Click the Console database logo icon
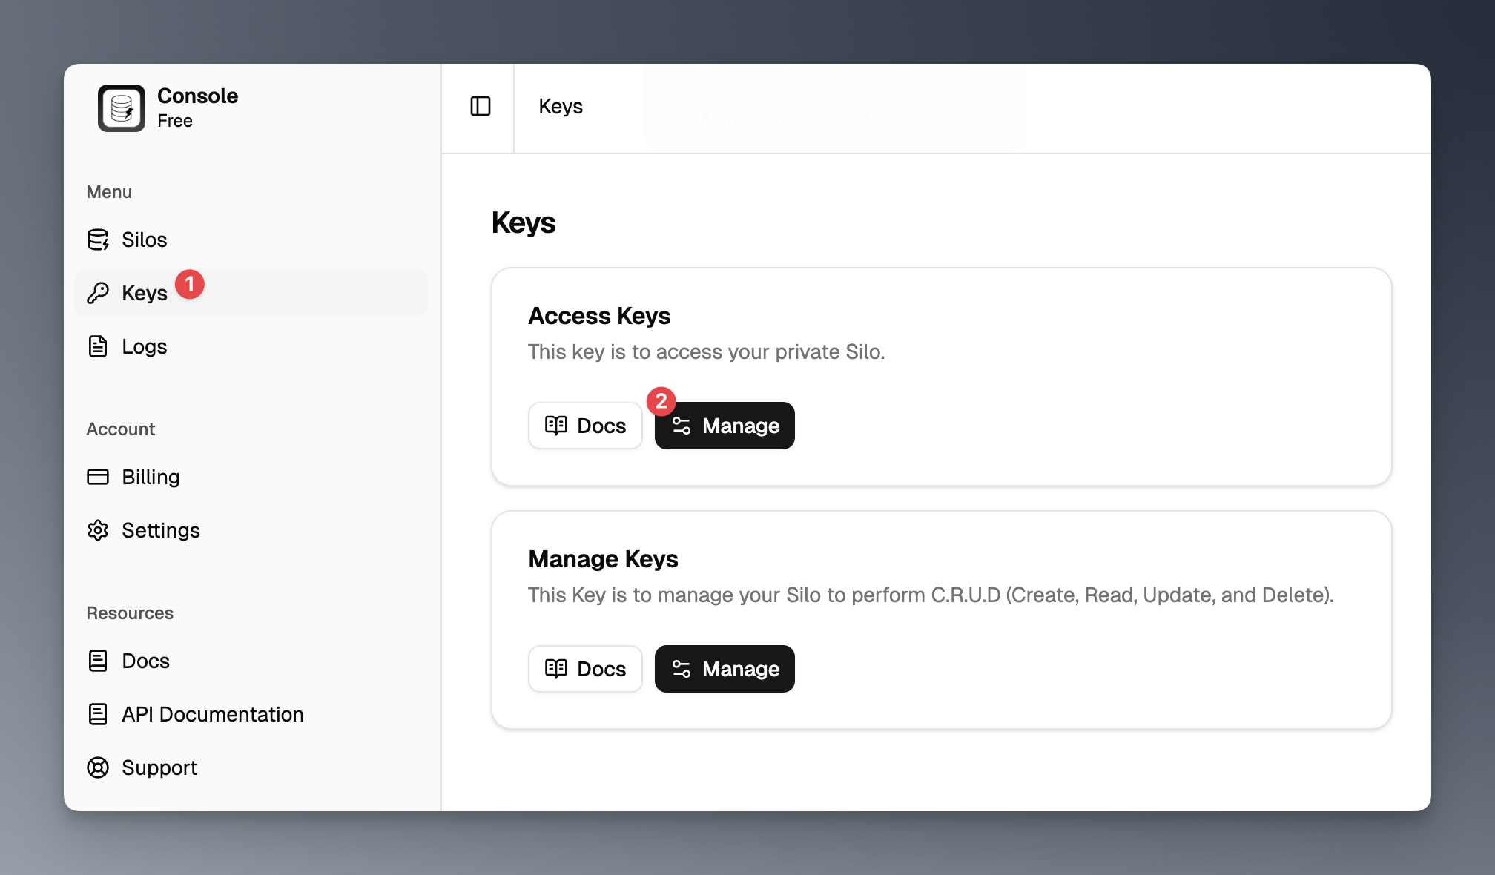Screen dimensions: 1495x875 [x=120, y=108]
